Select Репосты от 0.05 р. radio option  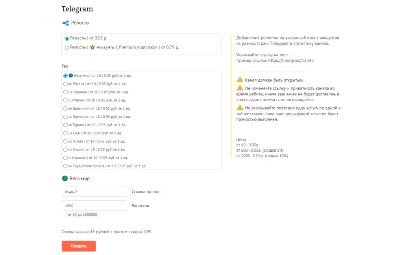pos(67,39)
